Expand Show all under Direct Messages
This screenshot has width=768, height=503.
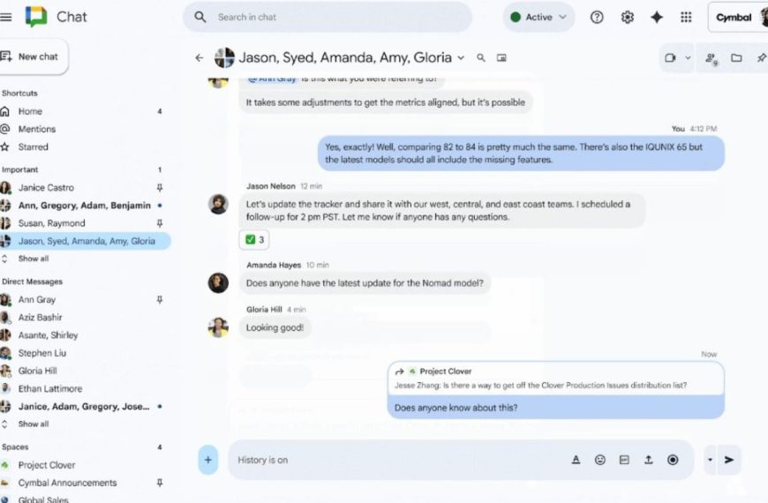coord(34,424)
